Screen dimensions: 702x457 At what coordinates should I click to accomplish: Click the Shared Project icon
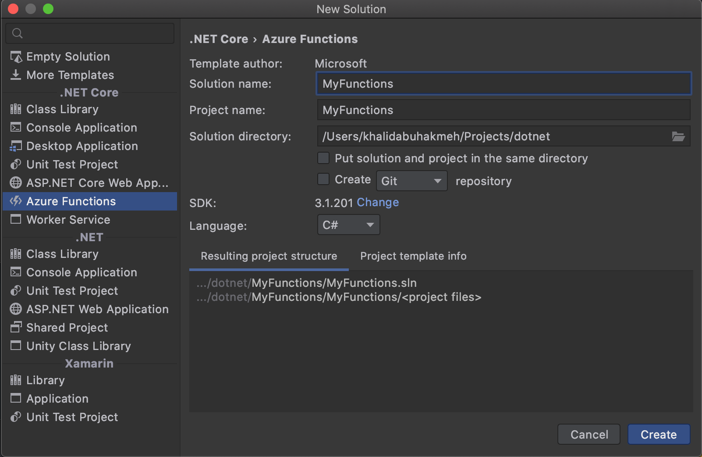pos(16,327)
